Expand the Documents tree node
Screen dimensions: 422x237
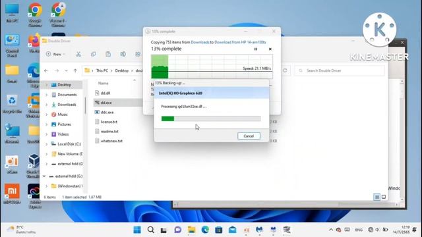(x=46, y=95)
